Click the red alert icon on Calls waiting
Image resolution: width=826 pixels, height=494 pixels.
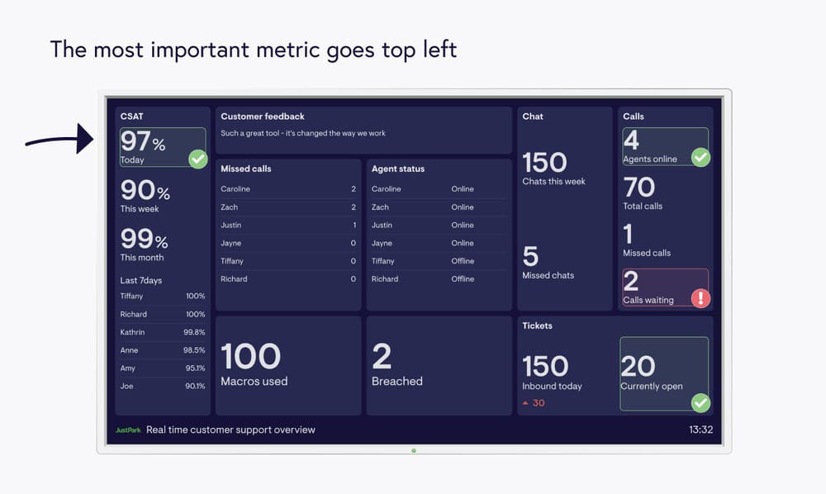tap(700, 298)
